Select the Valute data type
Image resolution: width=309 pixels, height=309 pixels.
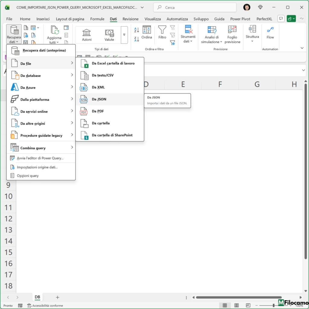coord(109,35)
